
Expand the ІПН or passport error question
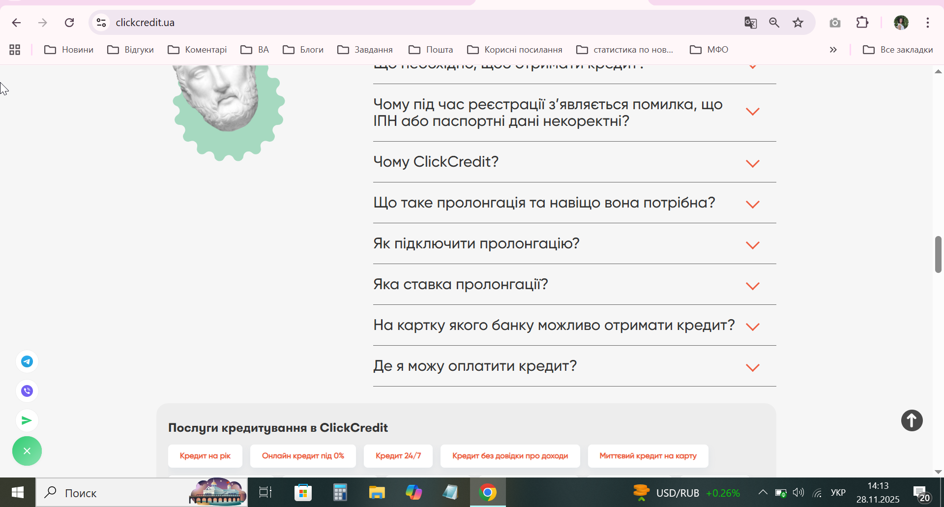point(575,113)
